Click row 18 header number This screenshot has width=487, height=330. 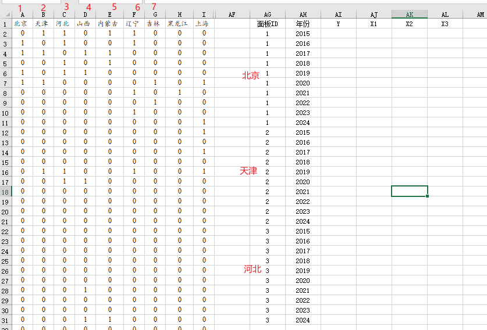(x=5, y=192)
